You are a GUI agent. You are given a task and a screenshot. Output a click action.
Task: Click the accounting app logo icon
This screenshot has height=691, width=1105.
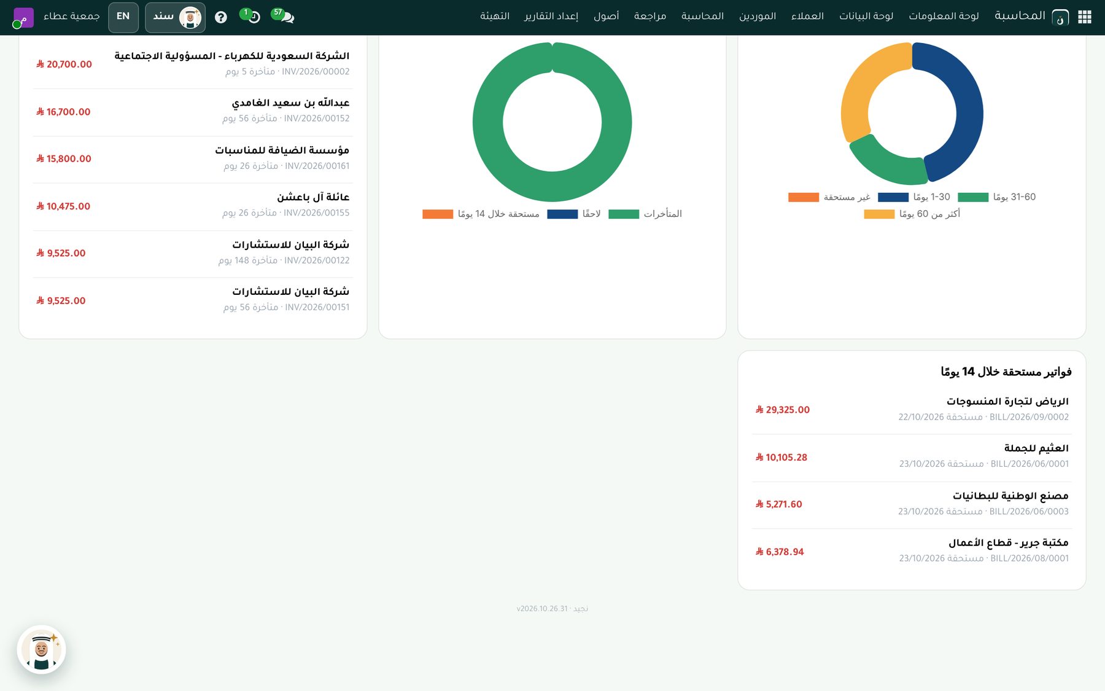pyautogui.click(x=1060, y=17)
